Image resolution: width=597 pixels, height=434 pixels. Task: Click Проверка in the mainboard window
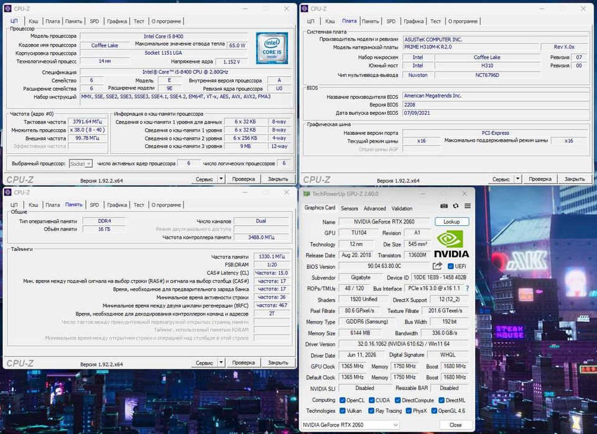[x=540, y=179]
